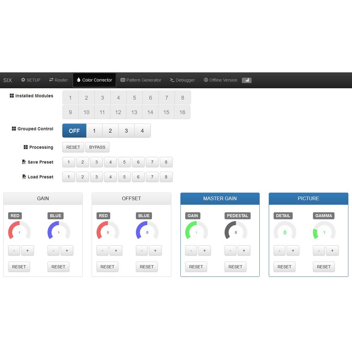Screen dimensions: 352x352
Task: Click the signal strength bars icon
Action: 246,80
